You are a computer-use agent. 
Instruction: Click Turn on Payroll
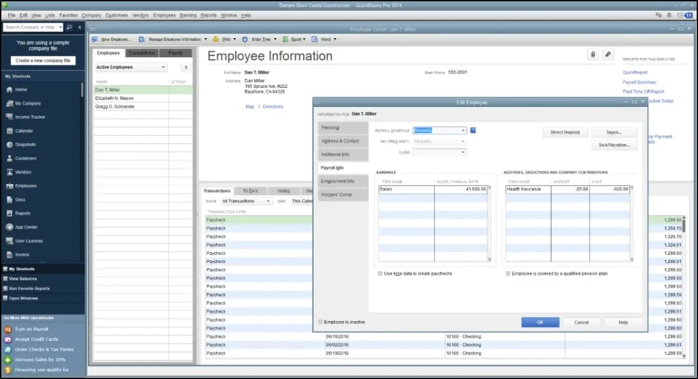tap(31, 329)
